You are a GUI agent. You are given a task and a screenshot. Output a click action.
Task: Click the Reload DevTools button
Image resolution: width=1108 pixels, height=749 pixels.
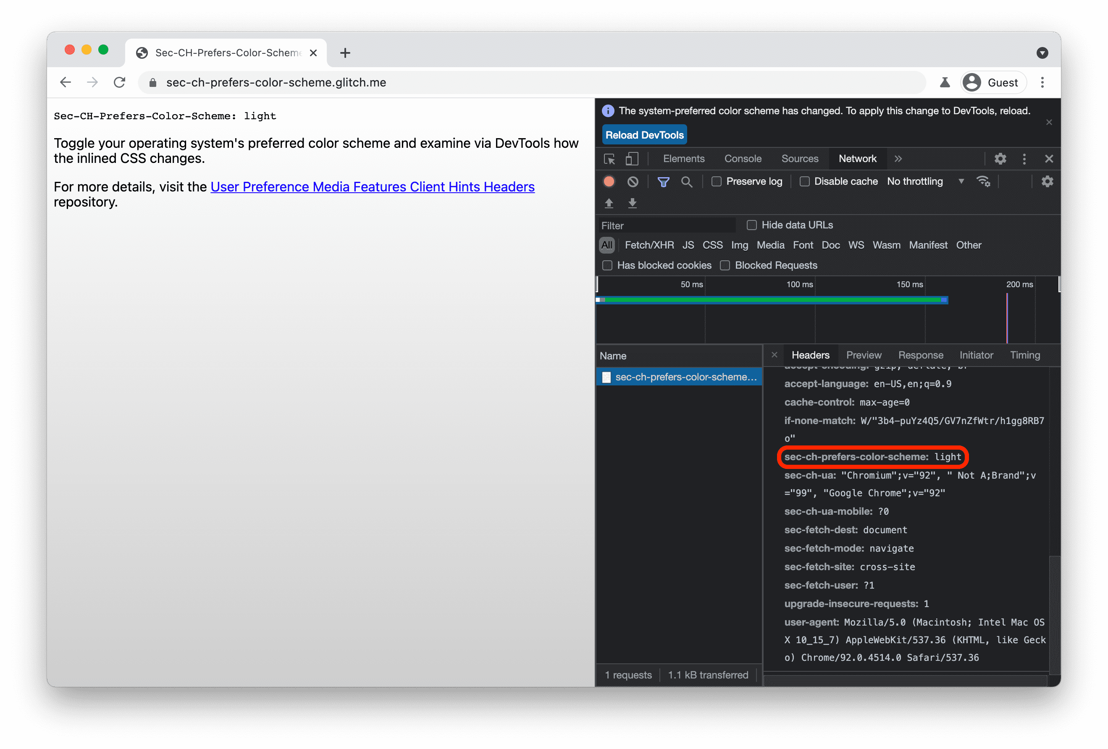644,136
